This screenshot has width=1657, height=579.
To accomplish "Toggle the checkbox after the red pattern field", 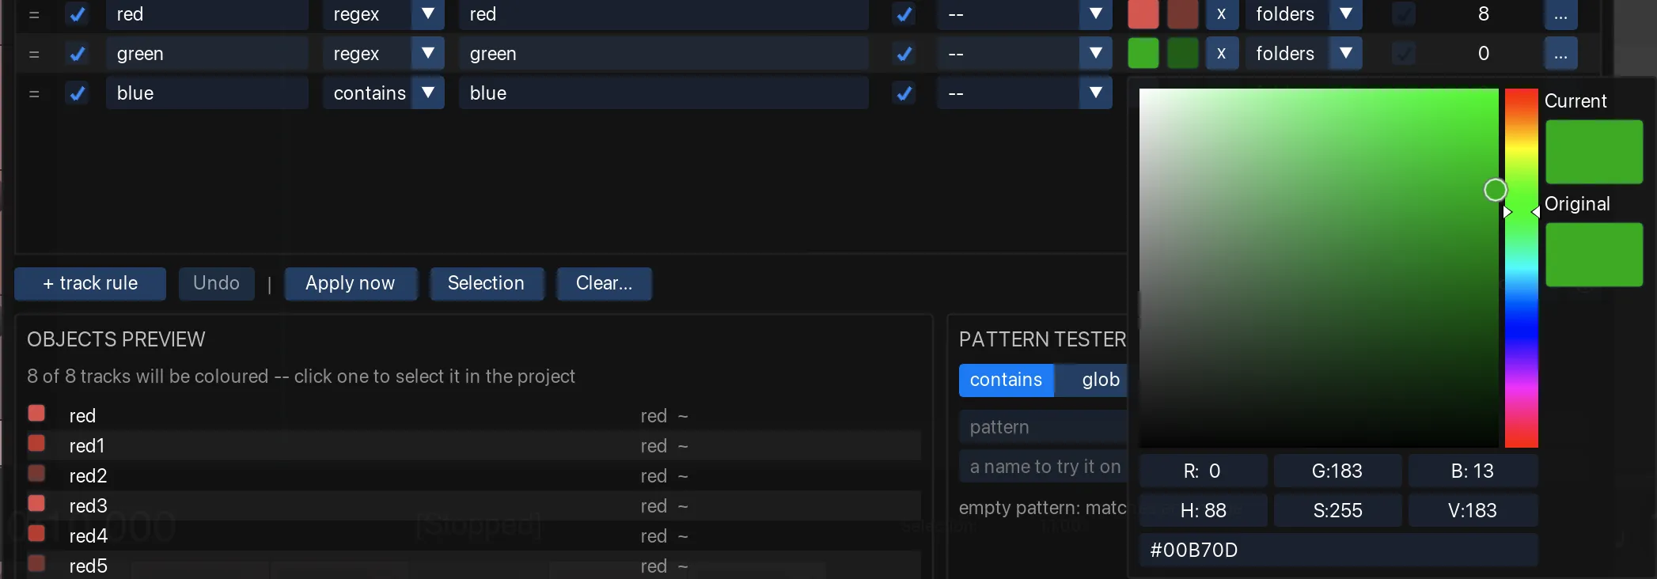I will point(904,14).
